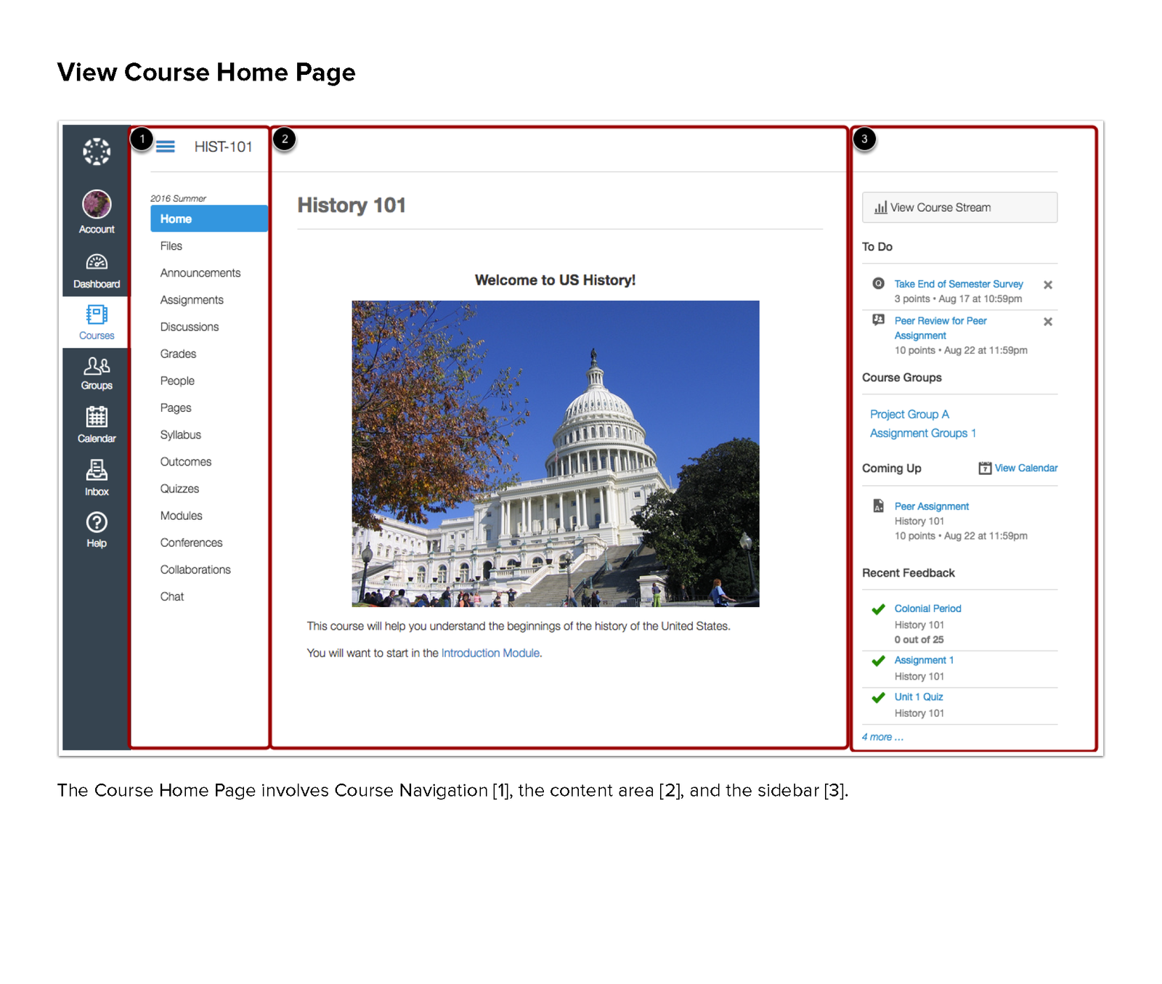Open Assignment Groups 1

(x=923, y=433)
